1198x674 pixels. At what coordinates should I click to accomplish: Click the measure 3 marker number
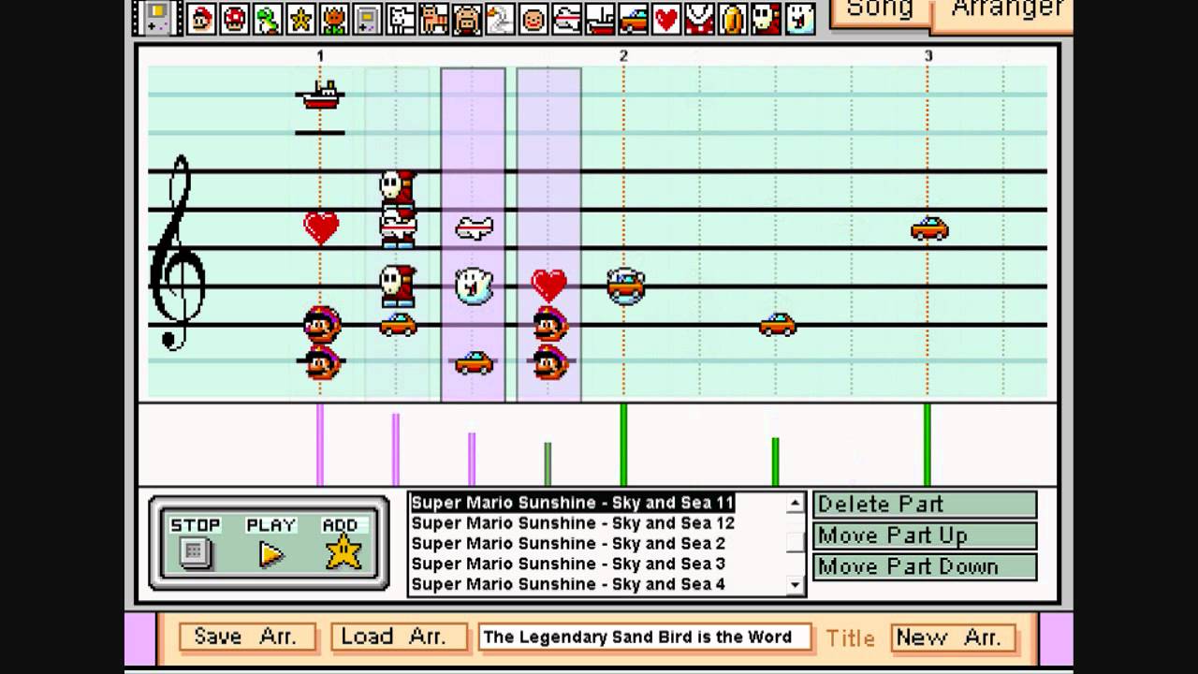tap(928, 56)
